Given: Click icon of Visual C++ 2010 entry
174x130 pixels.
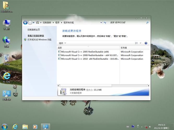Looking at the screenshot, I should (x=59, y=59).
